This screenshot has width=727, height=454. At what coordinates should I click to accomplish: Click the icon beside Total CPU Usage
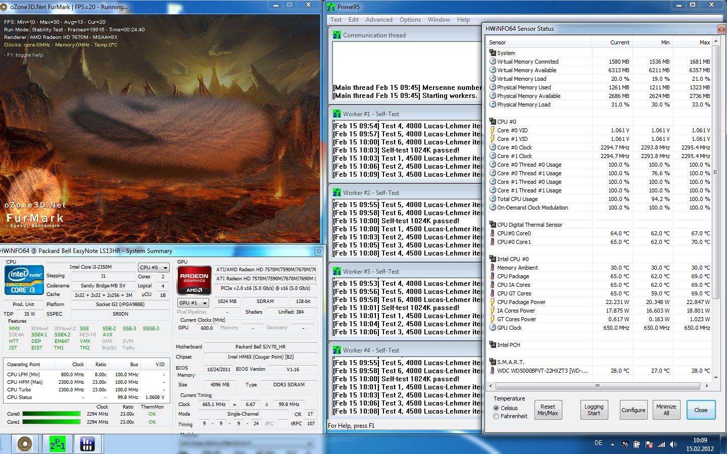(493, 199)
